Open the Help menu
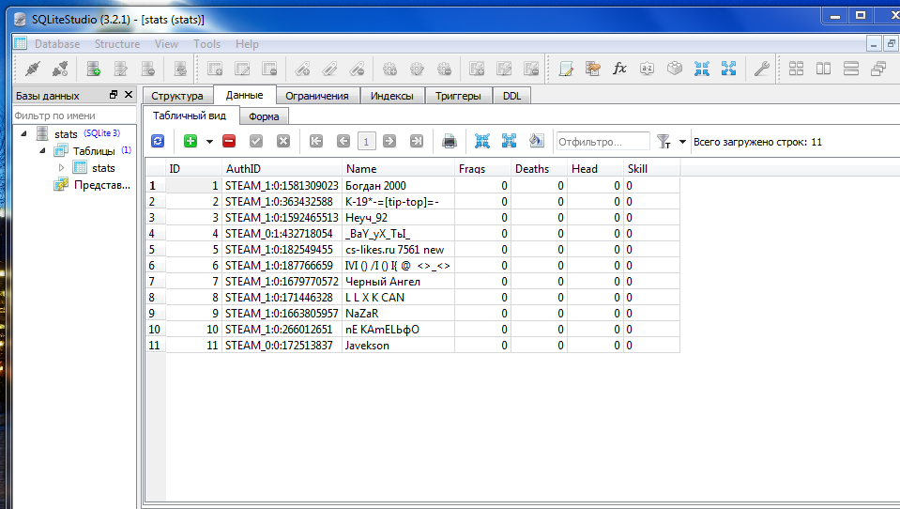This screenshot has width=900, height=509. (247, 43)
